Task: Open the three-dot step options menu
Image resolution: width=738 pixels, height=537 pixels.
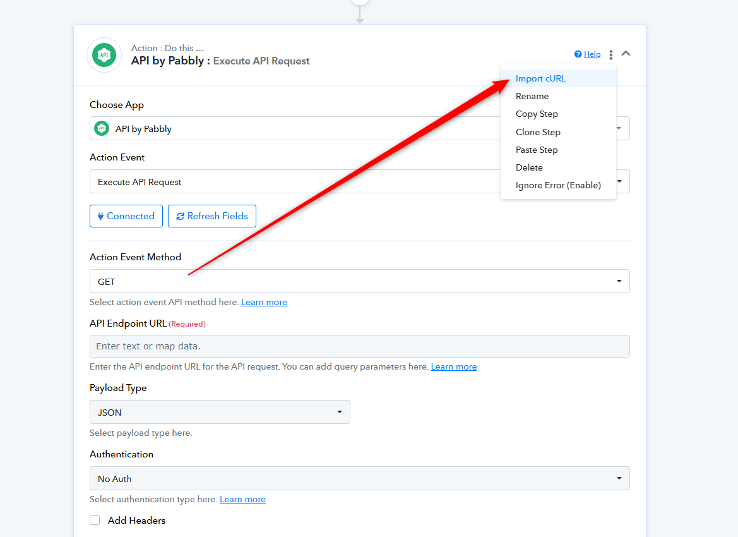Action: pos(611,54)
